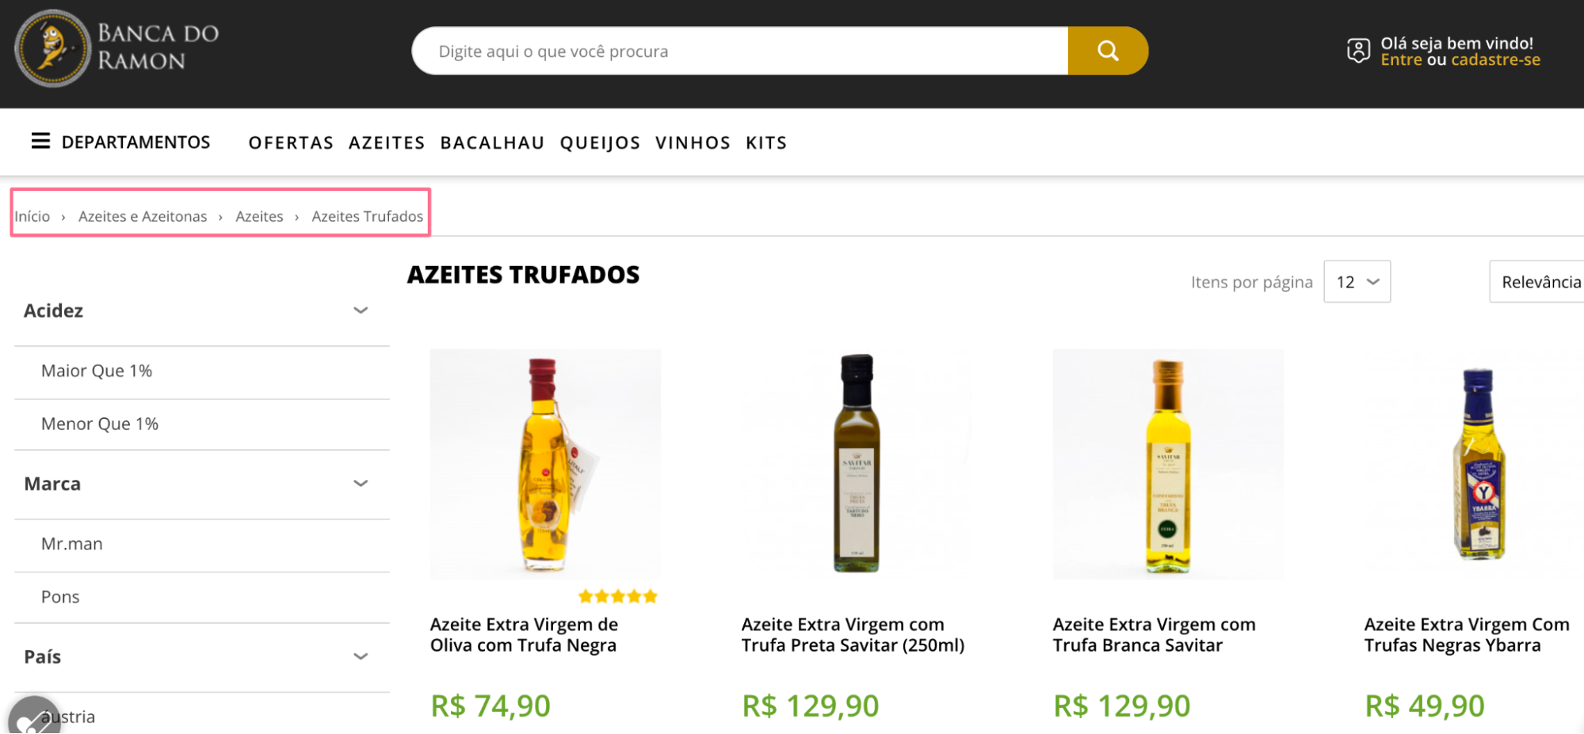Click the chevron inside the items-per-page selector
Viewport: 1584px width, 734px height.
tap(1372, 281)
